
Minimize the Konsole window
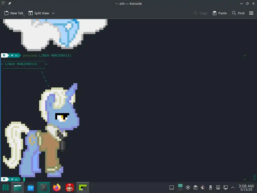click(241, 4)
